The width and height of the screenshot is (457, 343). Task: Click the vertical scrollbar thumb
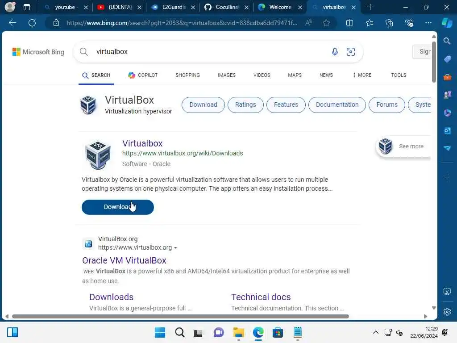434,62
